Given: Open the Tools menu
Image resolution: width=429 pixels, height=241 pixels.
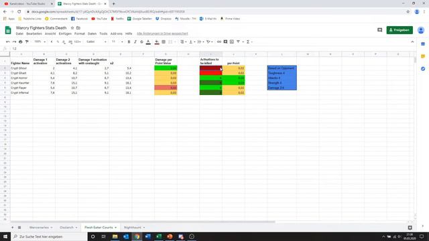Looking at the screenshot, I should pyautogui.click(x=103, y=33).
